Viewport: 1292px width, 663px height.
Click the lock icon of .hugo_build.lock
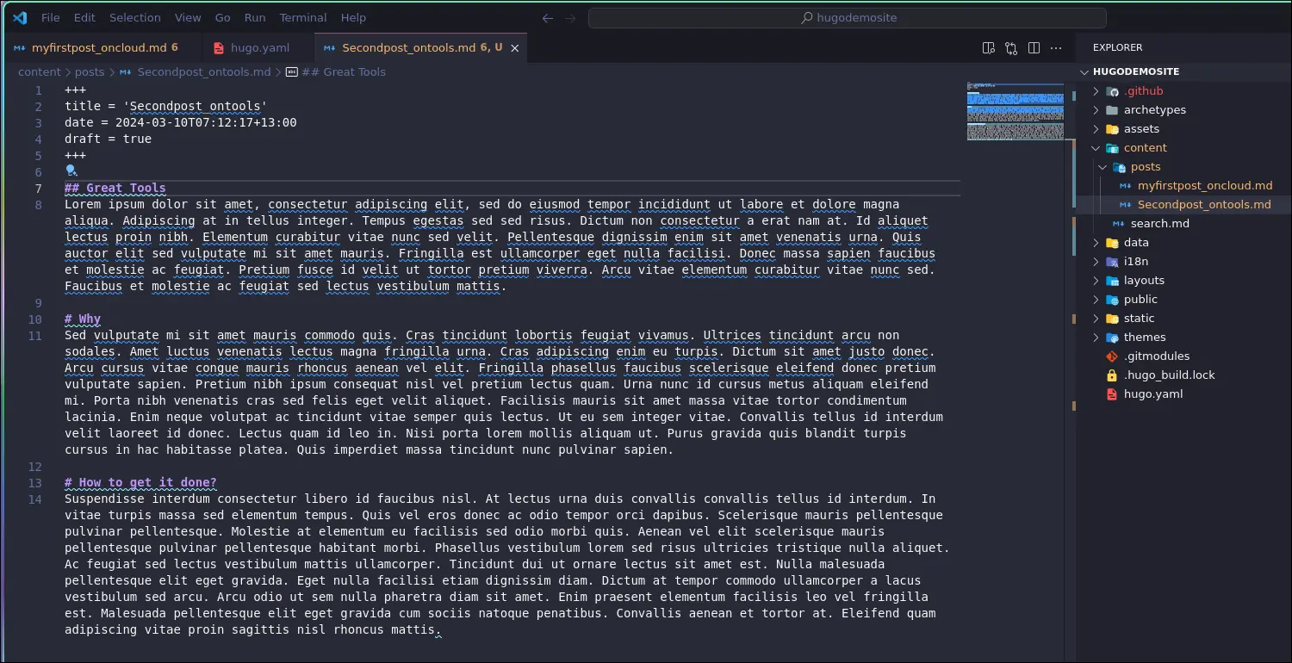(x=1112, y=375)
